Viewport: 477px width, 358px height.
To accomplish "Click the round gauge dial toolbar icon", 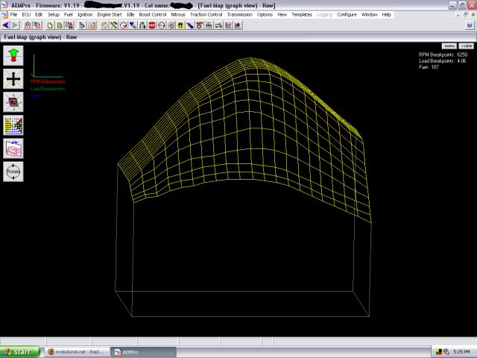I will pos(123,25).
